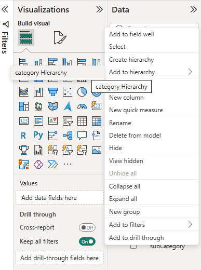
Task: Select the ArcGIS map visual
Action: (x=24, y=165)
